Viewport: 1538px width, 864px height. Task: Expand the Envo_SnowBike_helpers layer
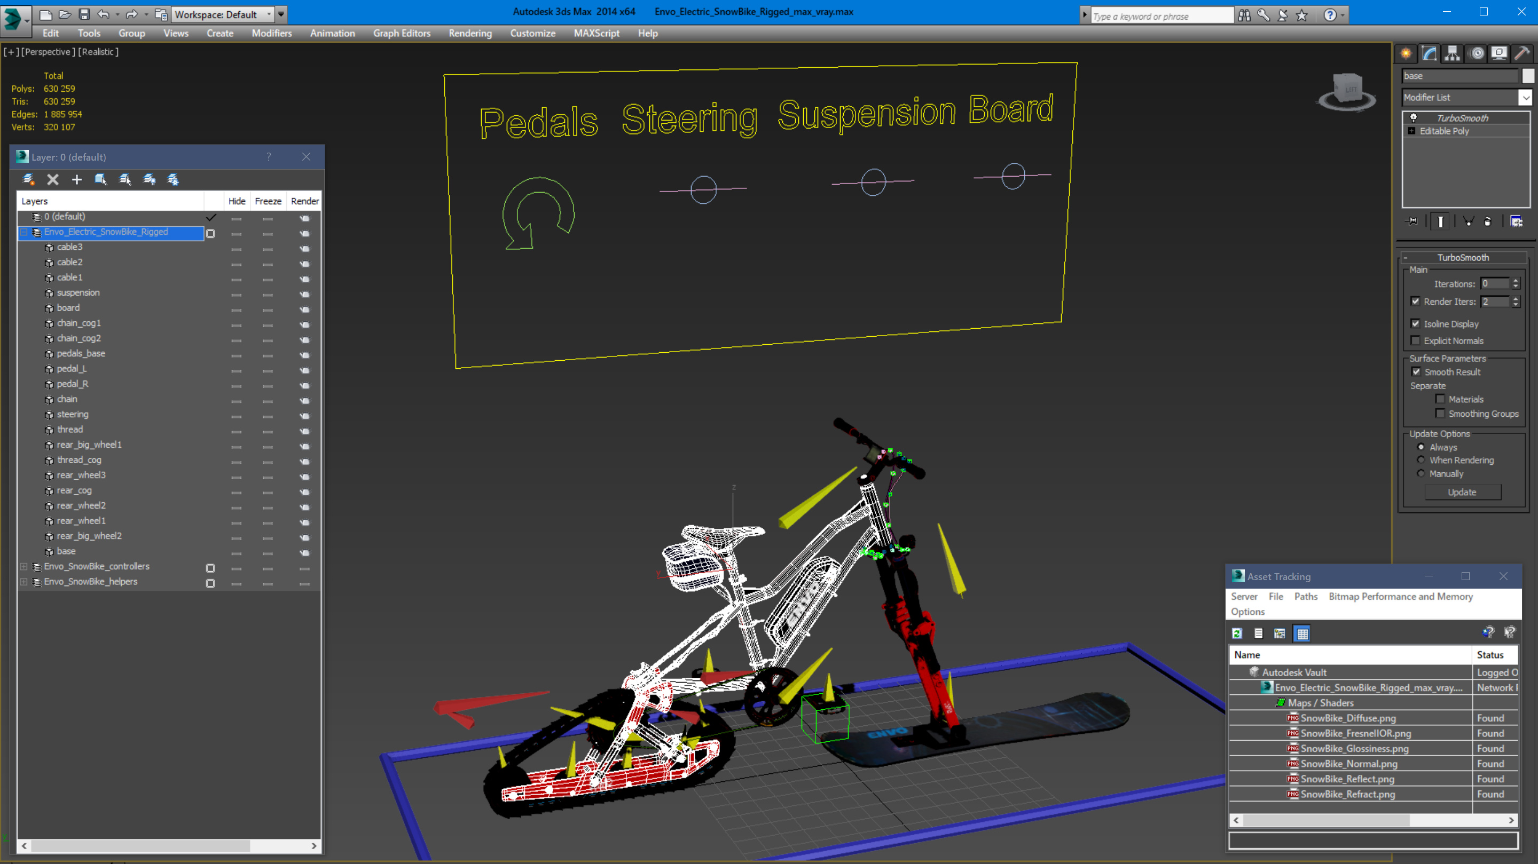24,582
